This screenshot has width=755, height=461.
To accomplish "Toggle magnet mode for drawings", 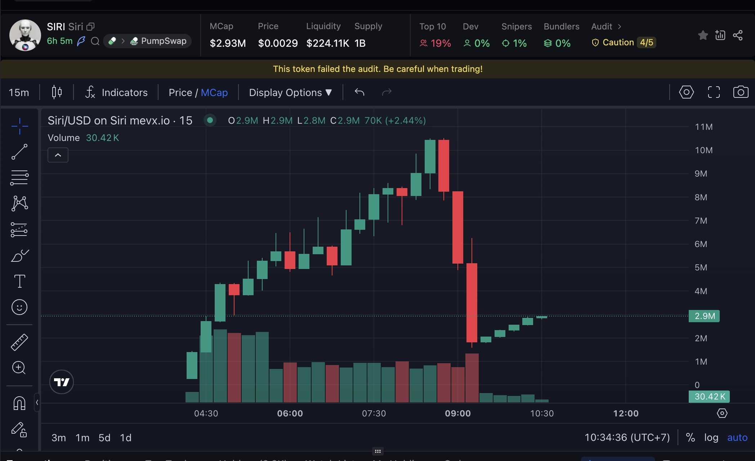I will (x=19, y=403).
